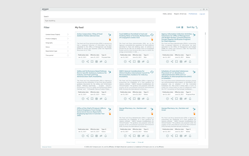
Task: Click bell icon on Agency Information Collection card
Action: pos(190,62)
